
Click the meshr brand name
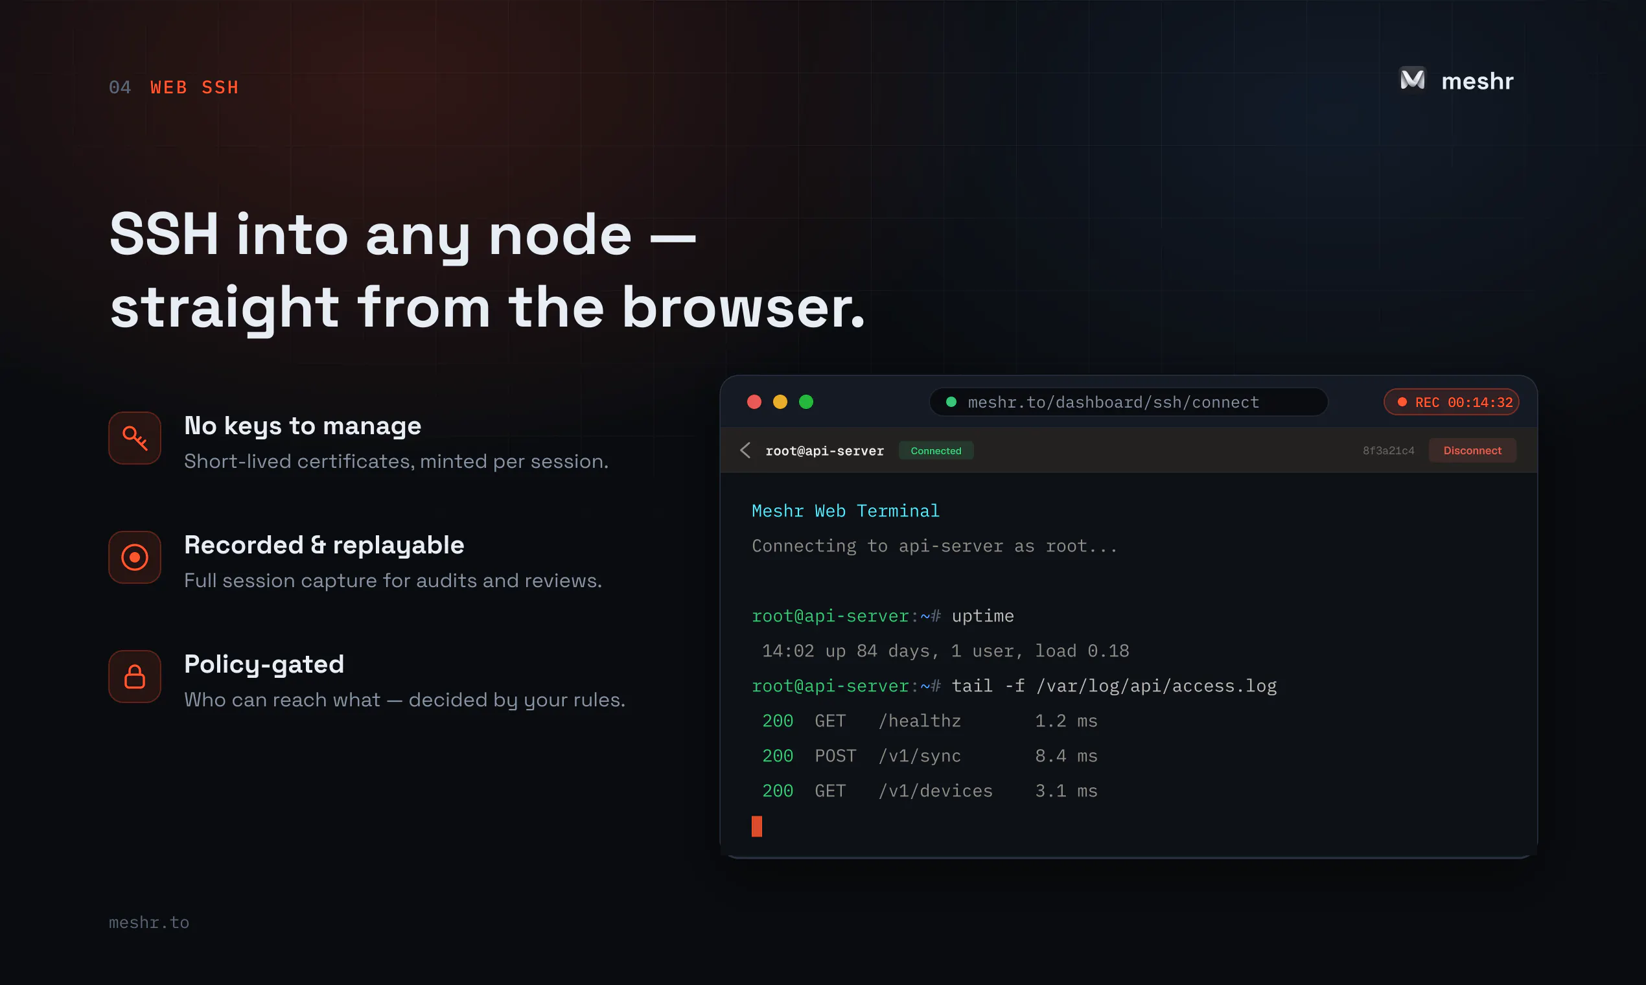(1478, 81)
